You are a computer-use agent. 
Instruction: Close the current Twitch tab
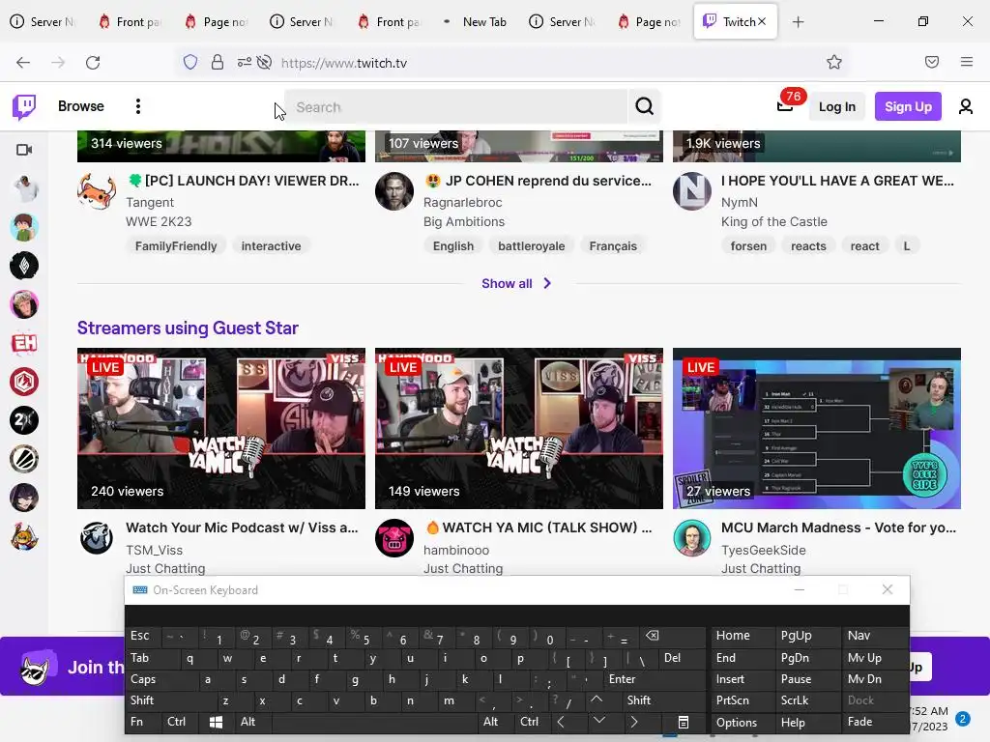click(x=762, y=21)
